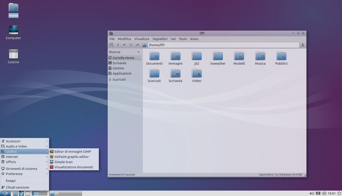Expand the Risorse side pane dropdown

138,52
